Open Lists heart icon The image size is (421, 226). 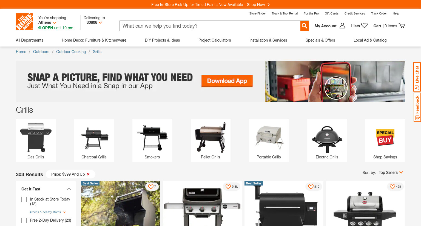(x=364, y=25)
